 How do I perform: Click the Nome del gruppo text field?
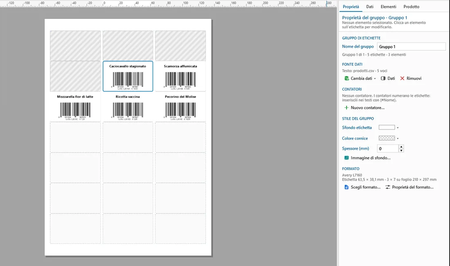[x=411, y=47]
